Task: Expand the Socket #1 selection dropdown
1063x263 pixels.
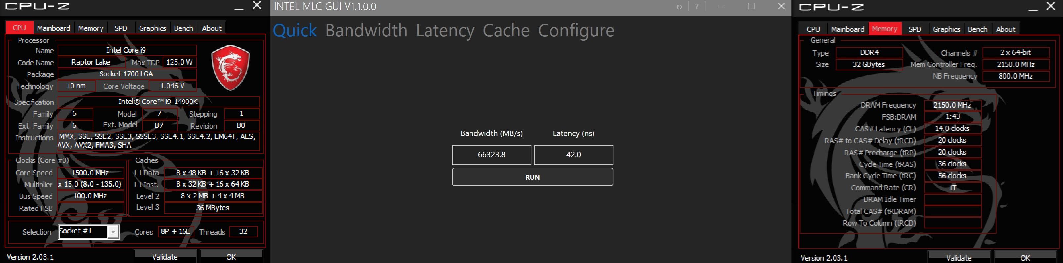Action: pos(113,232)
